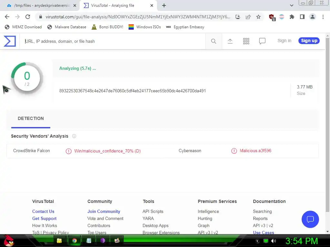Screen dimensions: 330x247
Task: Click the Malicious.a3f596 result
Action: tap(256, 151)
